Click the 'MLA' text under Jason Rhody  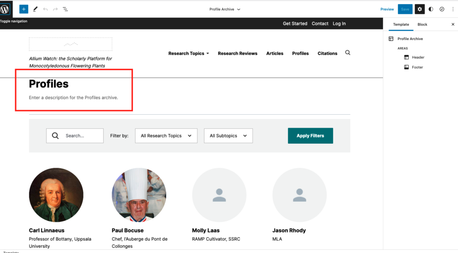pyautogui.click(x=277, y=239)
